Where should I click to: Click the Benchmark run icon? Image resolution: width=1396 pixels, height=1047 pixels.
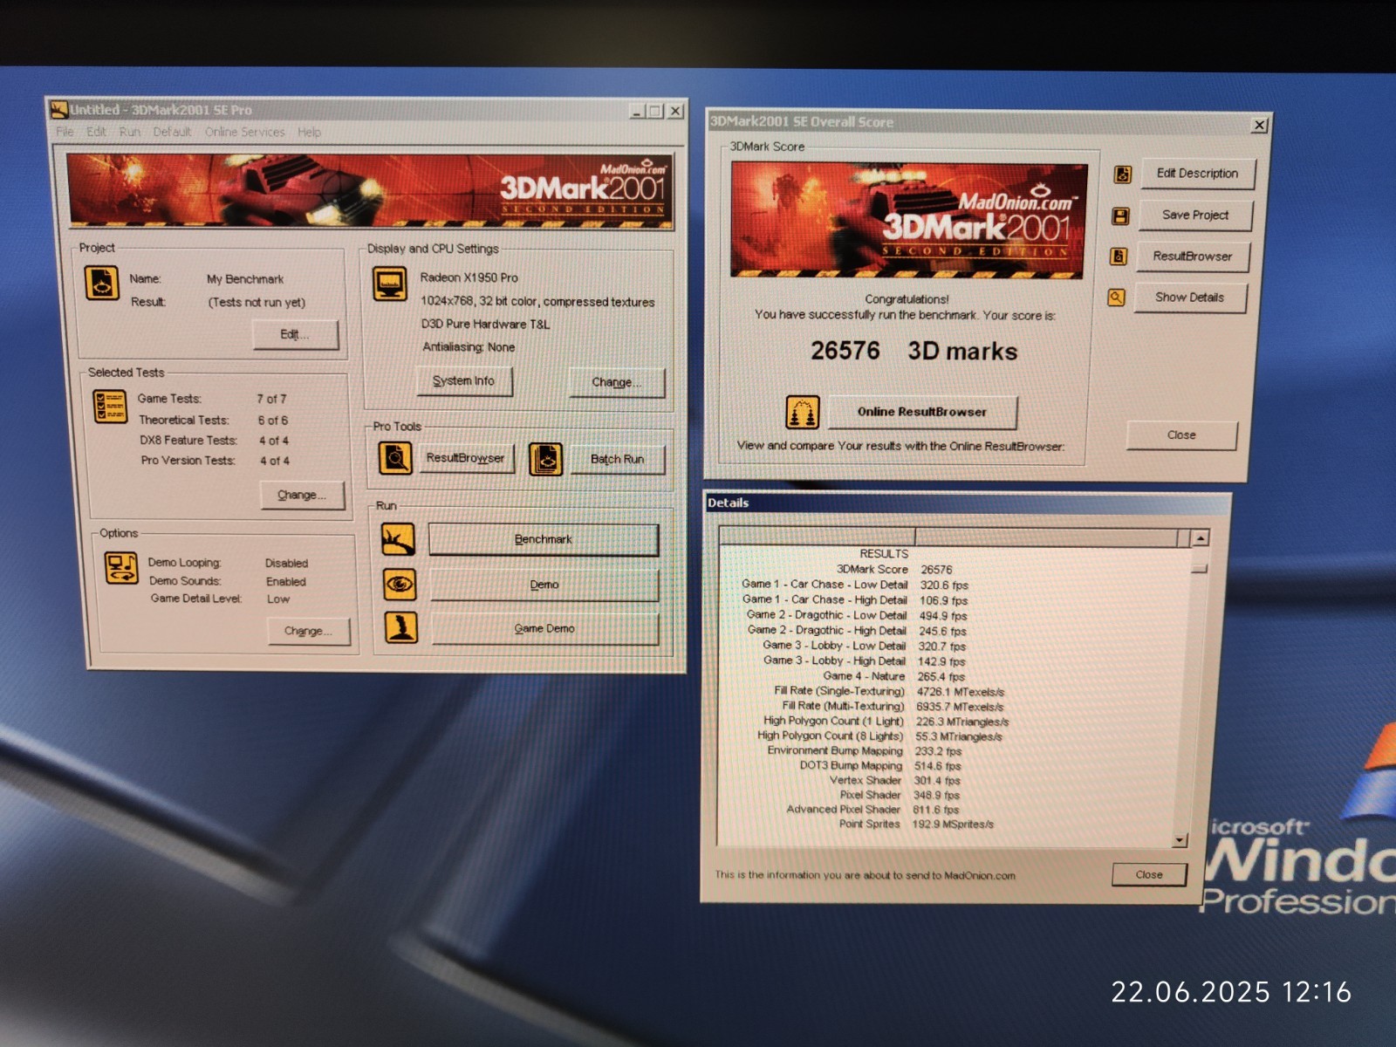tap(398, 539)
